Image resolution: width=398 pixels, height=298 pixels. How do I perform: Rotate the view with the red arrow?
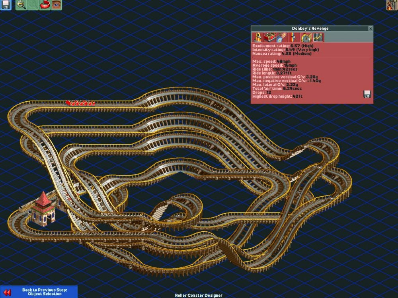45,5
